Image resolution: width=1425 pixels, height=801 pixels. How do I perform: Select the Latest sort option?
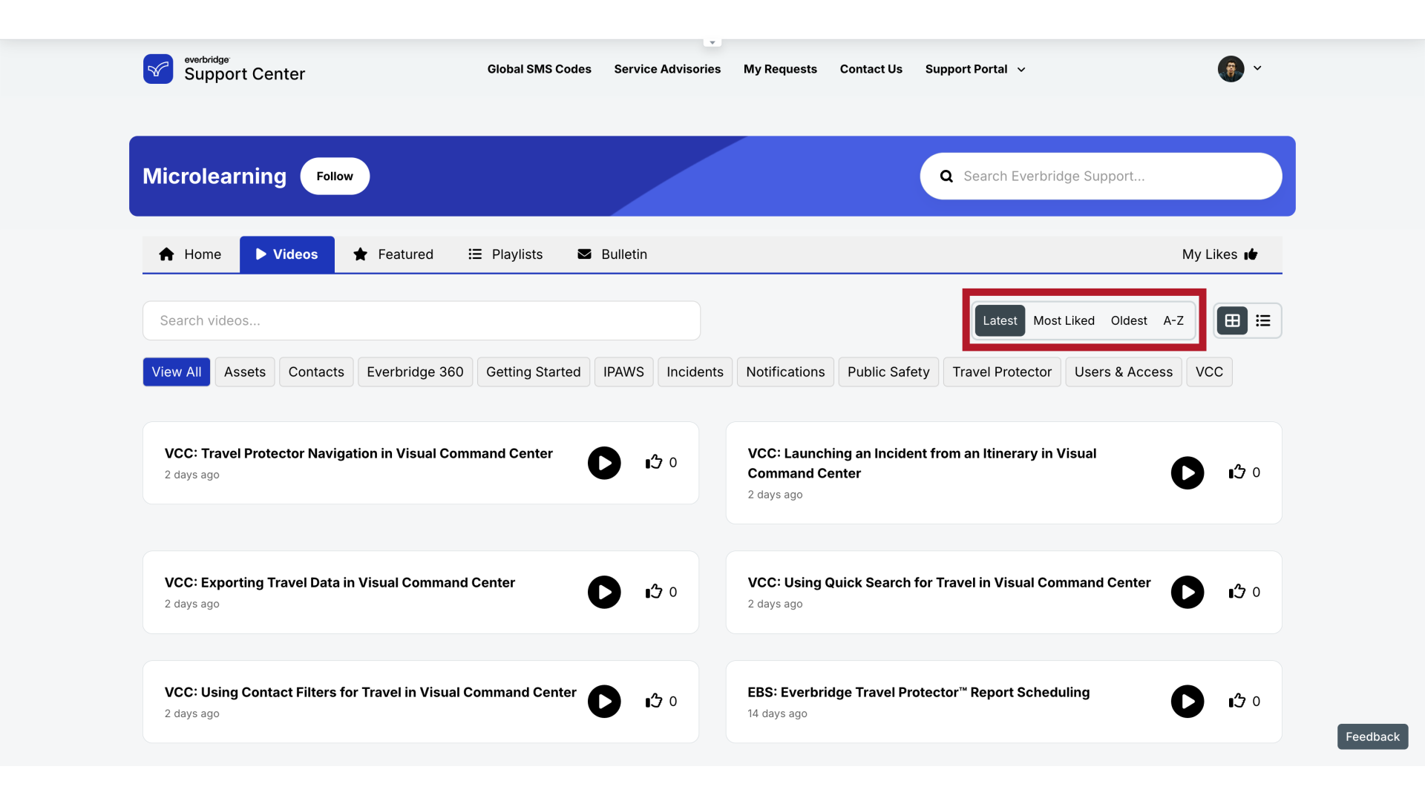tap(999, 320)
